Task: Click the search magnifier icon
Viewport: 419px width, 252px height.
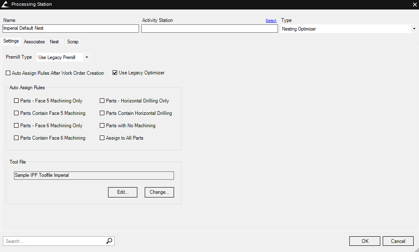Action: tap(109, 241)
